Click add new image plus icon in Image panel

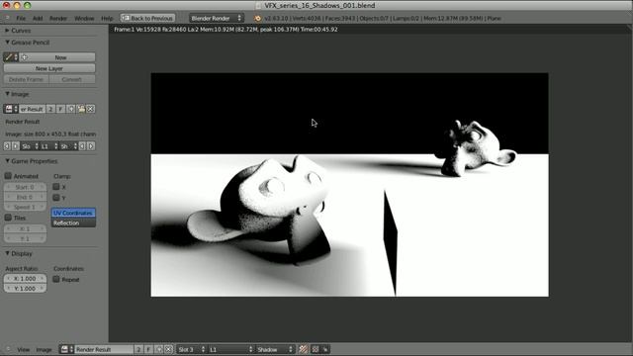71,109
